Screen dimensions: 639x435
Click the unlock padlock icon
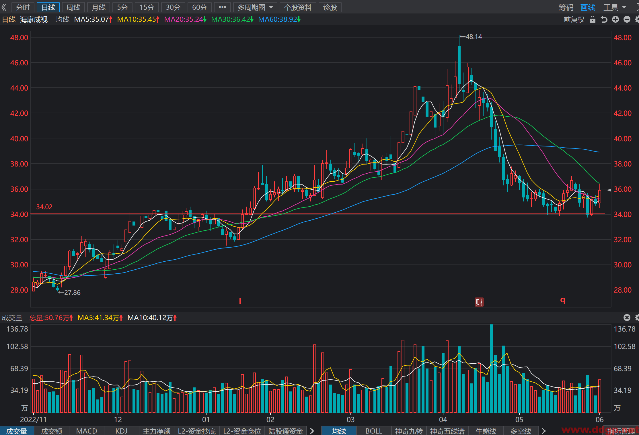(x=593, y=19)
